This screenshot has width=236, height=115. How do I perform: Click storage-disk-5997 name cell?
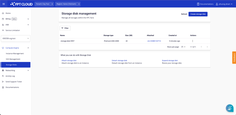point(67,41)
